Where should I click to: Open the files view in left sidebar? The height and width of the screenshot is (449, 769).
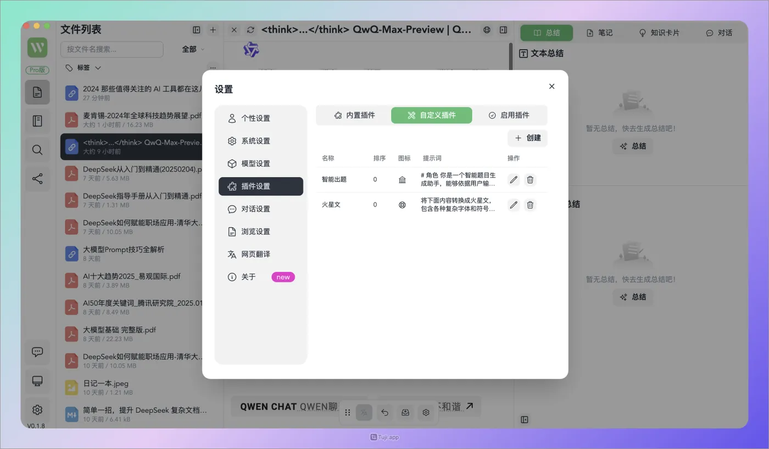37,92
